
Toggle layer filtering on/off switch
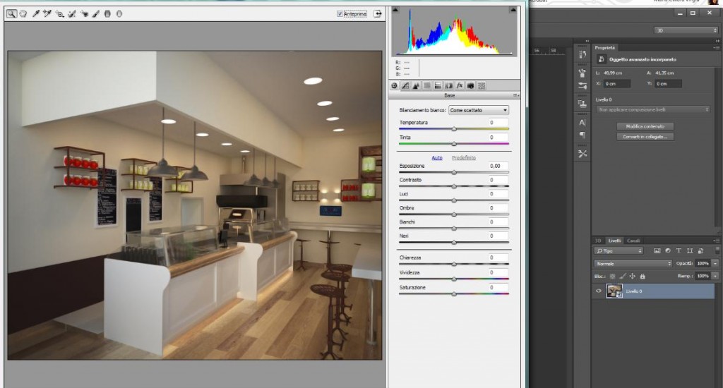[717, 250]
